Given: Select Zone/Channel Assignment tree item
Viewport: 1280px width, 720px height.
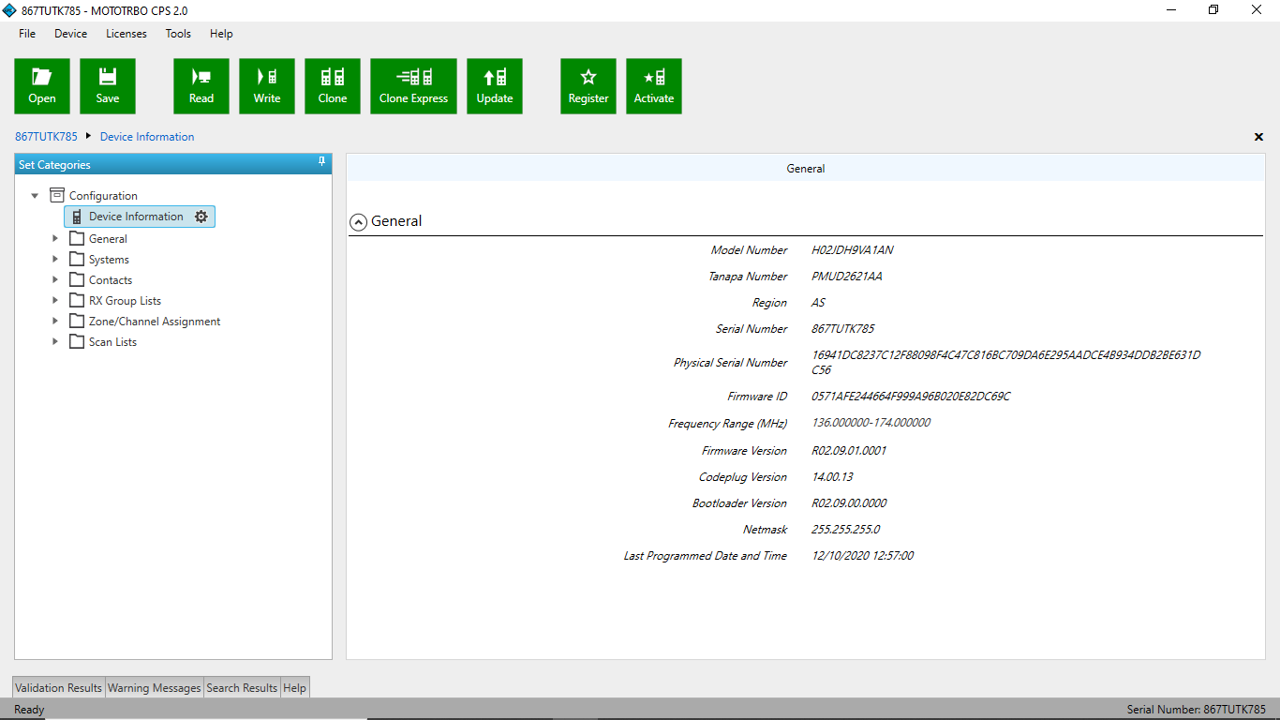Looking at the screenshot, I should tap(155, 322).
